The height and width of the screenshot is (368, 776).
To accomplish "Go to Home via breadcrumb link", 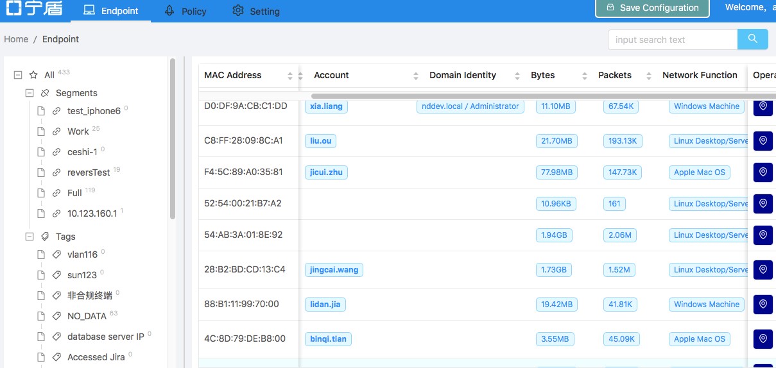I will point(16,39).
